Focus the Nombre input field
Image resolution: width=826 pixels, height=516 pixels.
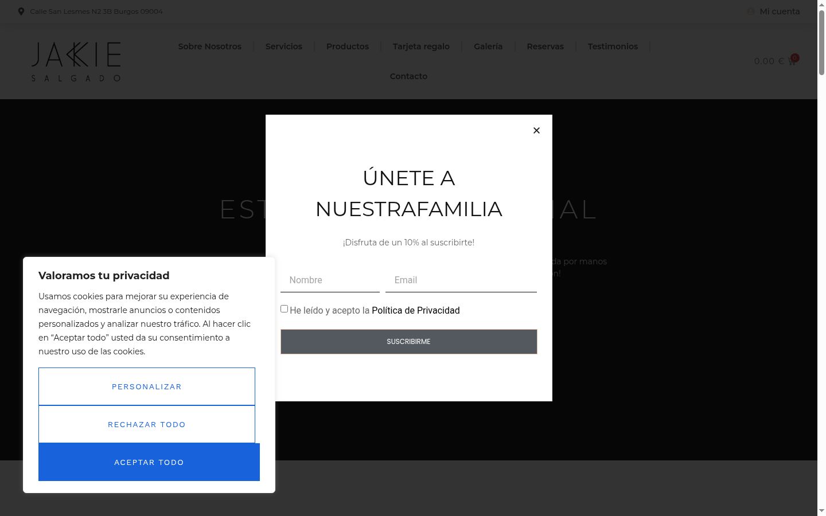click(330, 280)
